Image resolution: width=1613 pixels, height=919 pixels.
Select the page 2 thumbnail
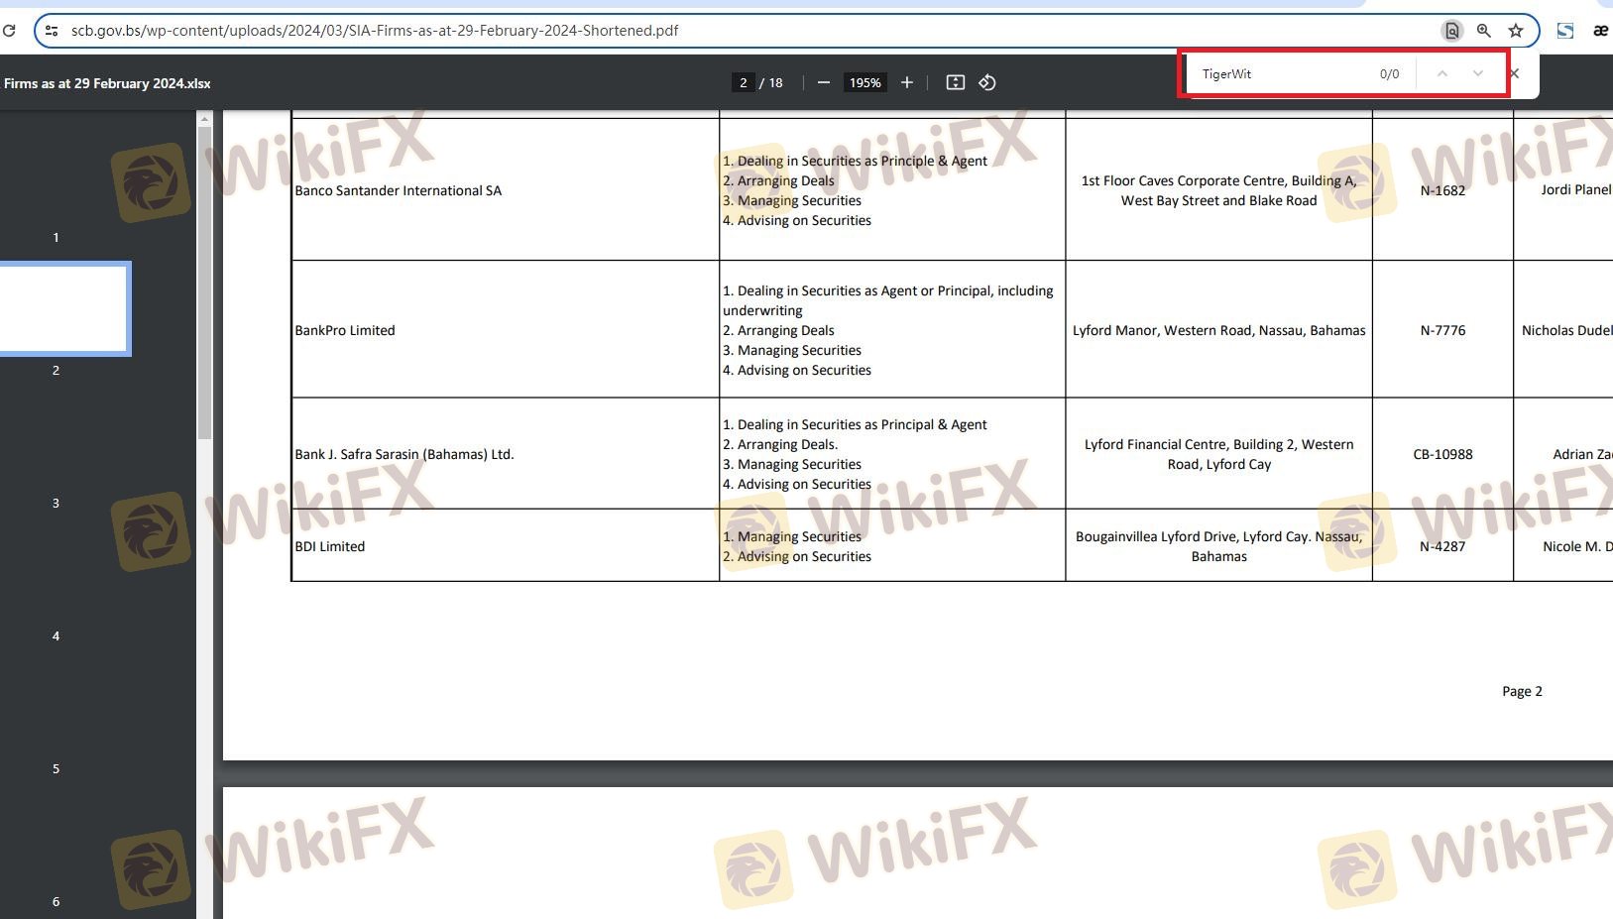pyautogui.click(x=63, y=308)
